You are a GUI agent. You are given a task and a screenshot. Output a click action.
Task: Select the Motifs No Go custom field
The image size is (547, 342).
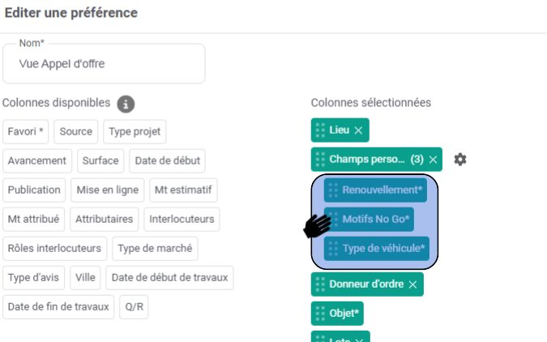(376, 219)
